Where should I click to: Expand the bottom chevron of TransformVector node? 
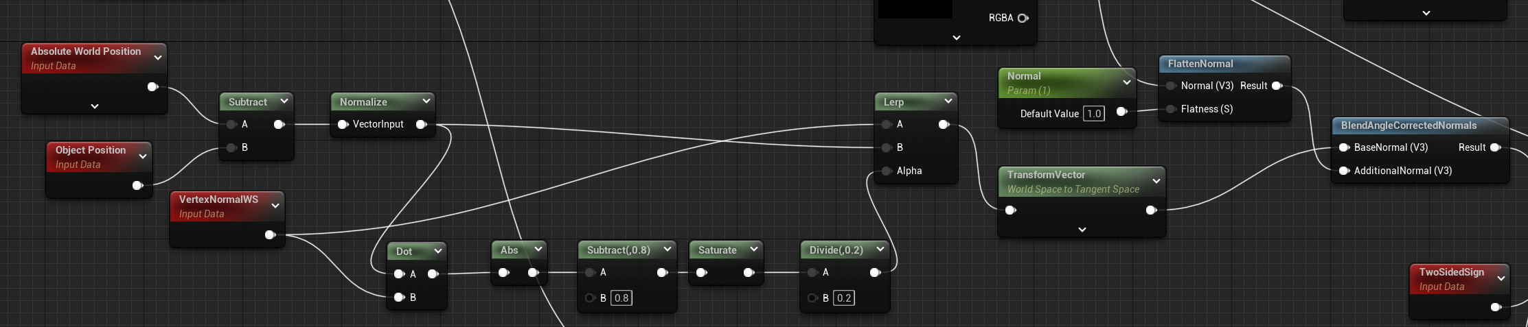[1082, 230]
